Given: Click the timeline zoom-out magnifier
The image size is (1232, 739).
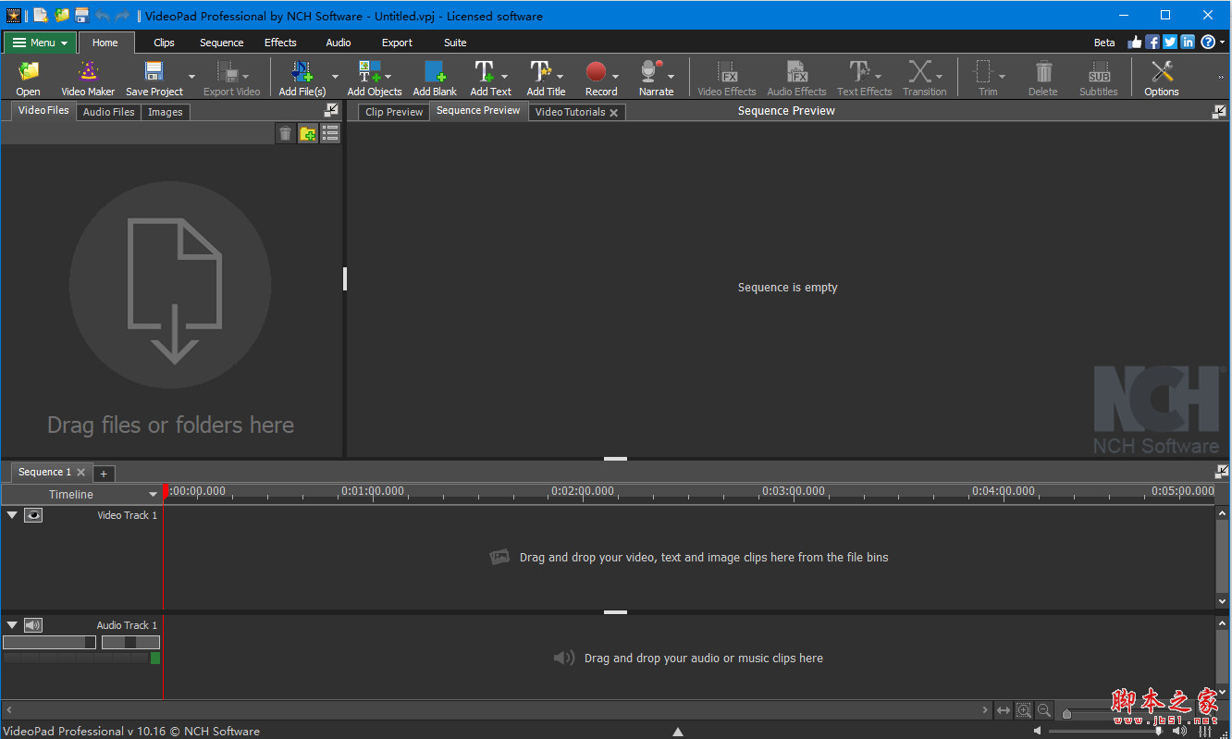Looking at the screenshot, I should click(x=1044, y=710).
